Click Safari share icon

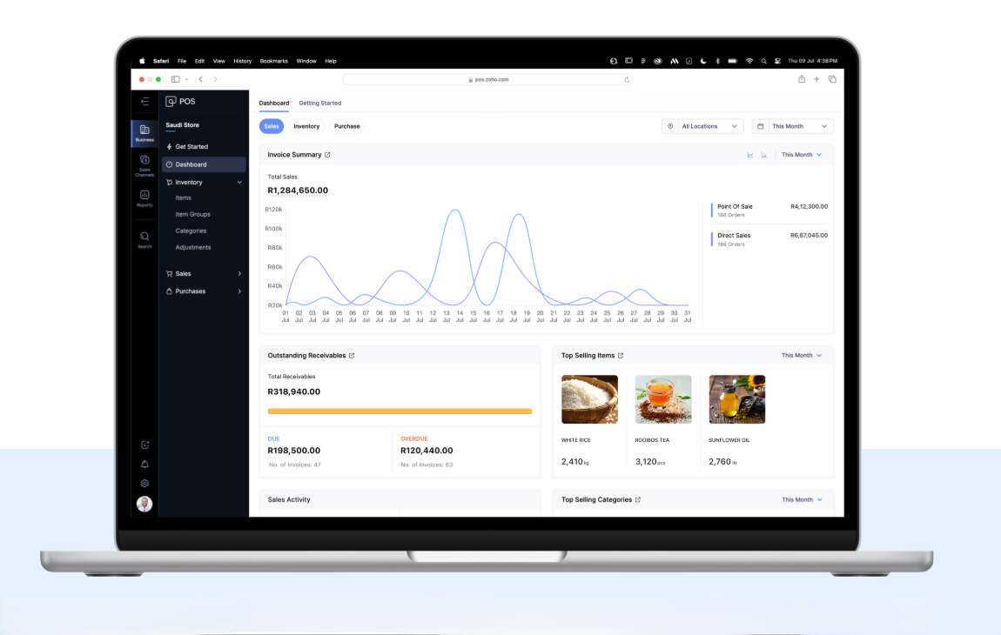coord(801,79)
